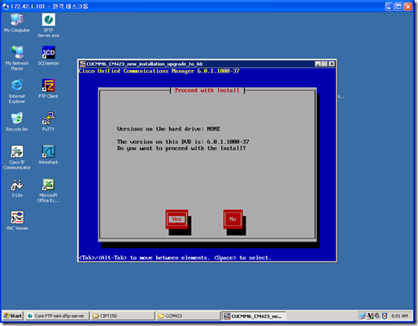Screen dimensions: 418x326
Task: Choose Yes to proceed with install
Action: coord(176,219)
